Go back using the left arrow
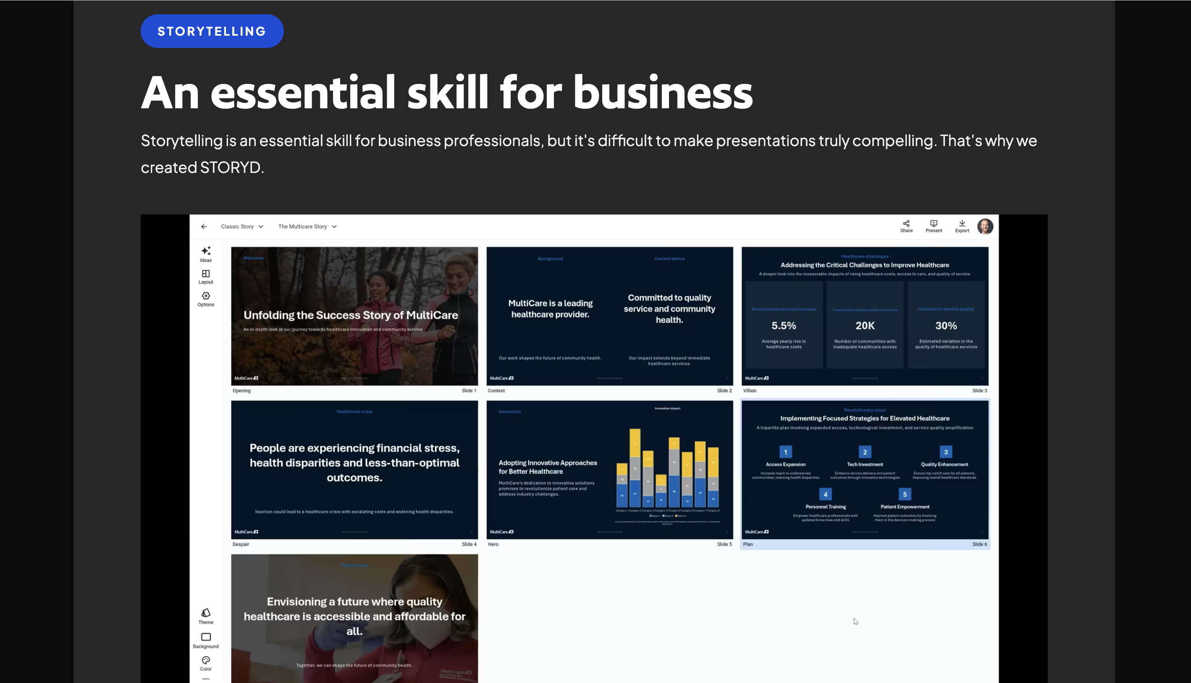Screen dimensions: 1191x683 204,227
